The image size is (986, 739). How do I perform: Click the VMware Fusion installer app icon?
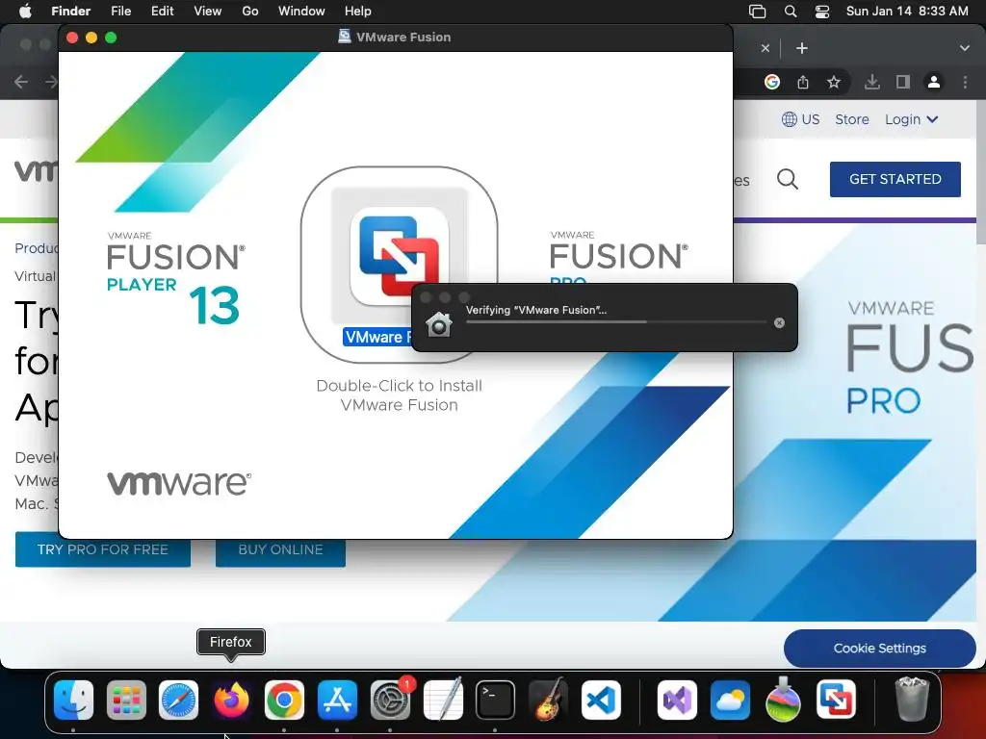click(399, 256)
